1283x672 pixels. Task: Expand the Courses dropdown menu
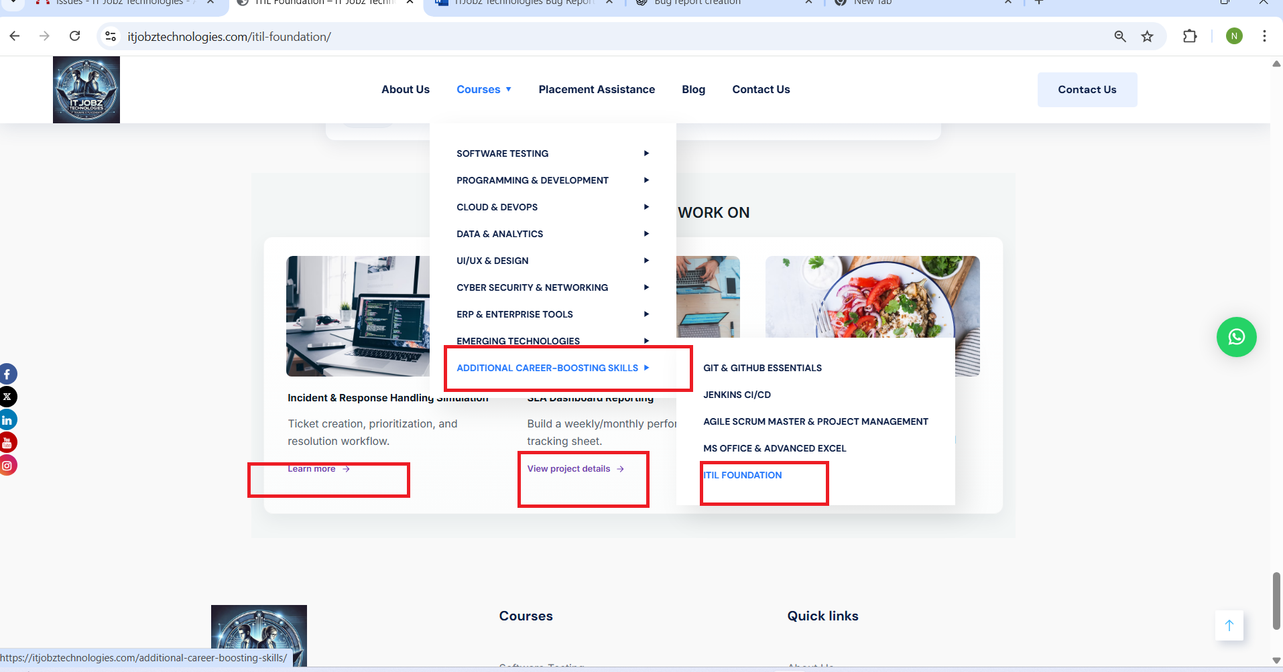tap(483, 90)
